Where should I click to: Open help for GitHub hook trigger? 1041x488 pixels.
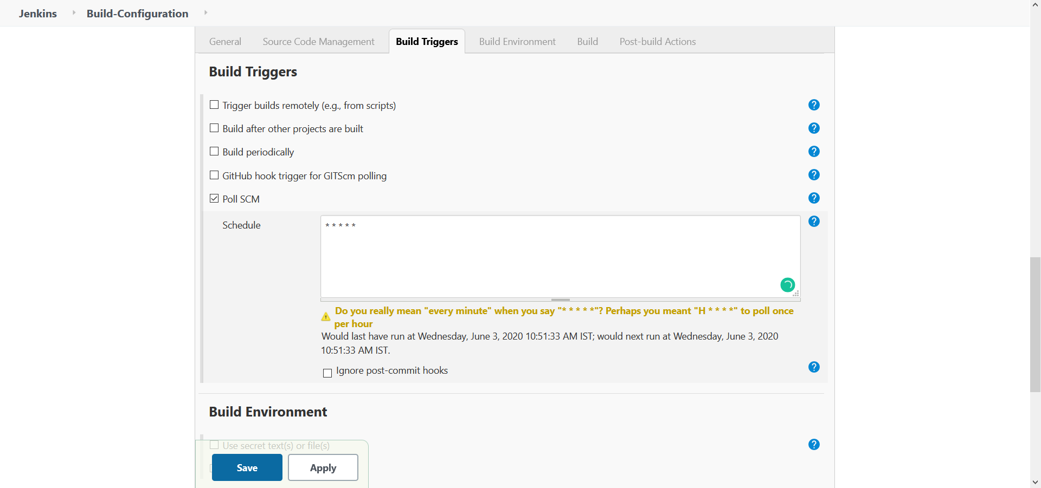[814, 175]
